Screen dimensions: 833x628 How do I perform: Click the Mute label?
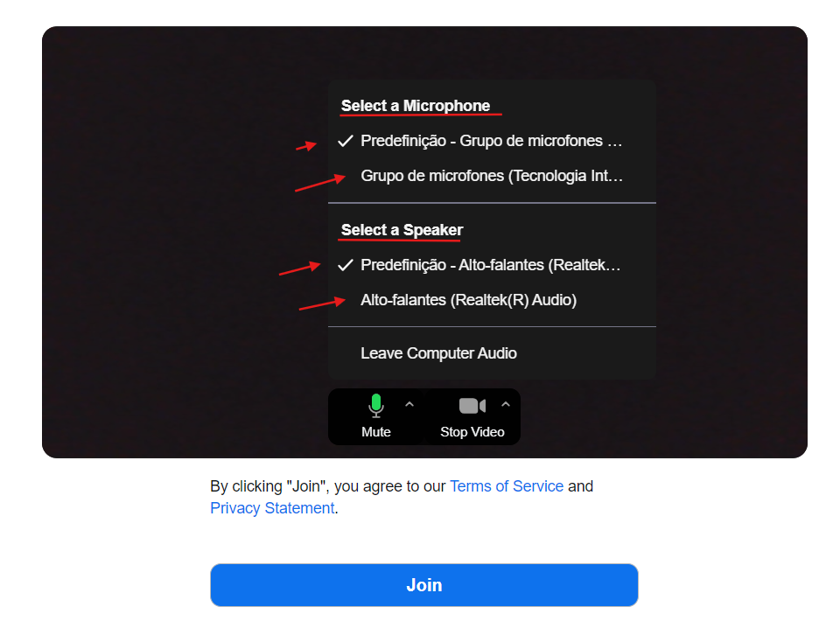pyautogui.click(x=376, y=432)
